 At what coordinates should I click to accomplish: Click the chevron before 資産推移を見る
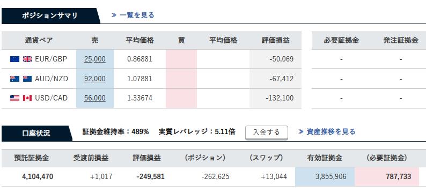pyautogui.click(x=301, y=132)
